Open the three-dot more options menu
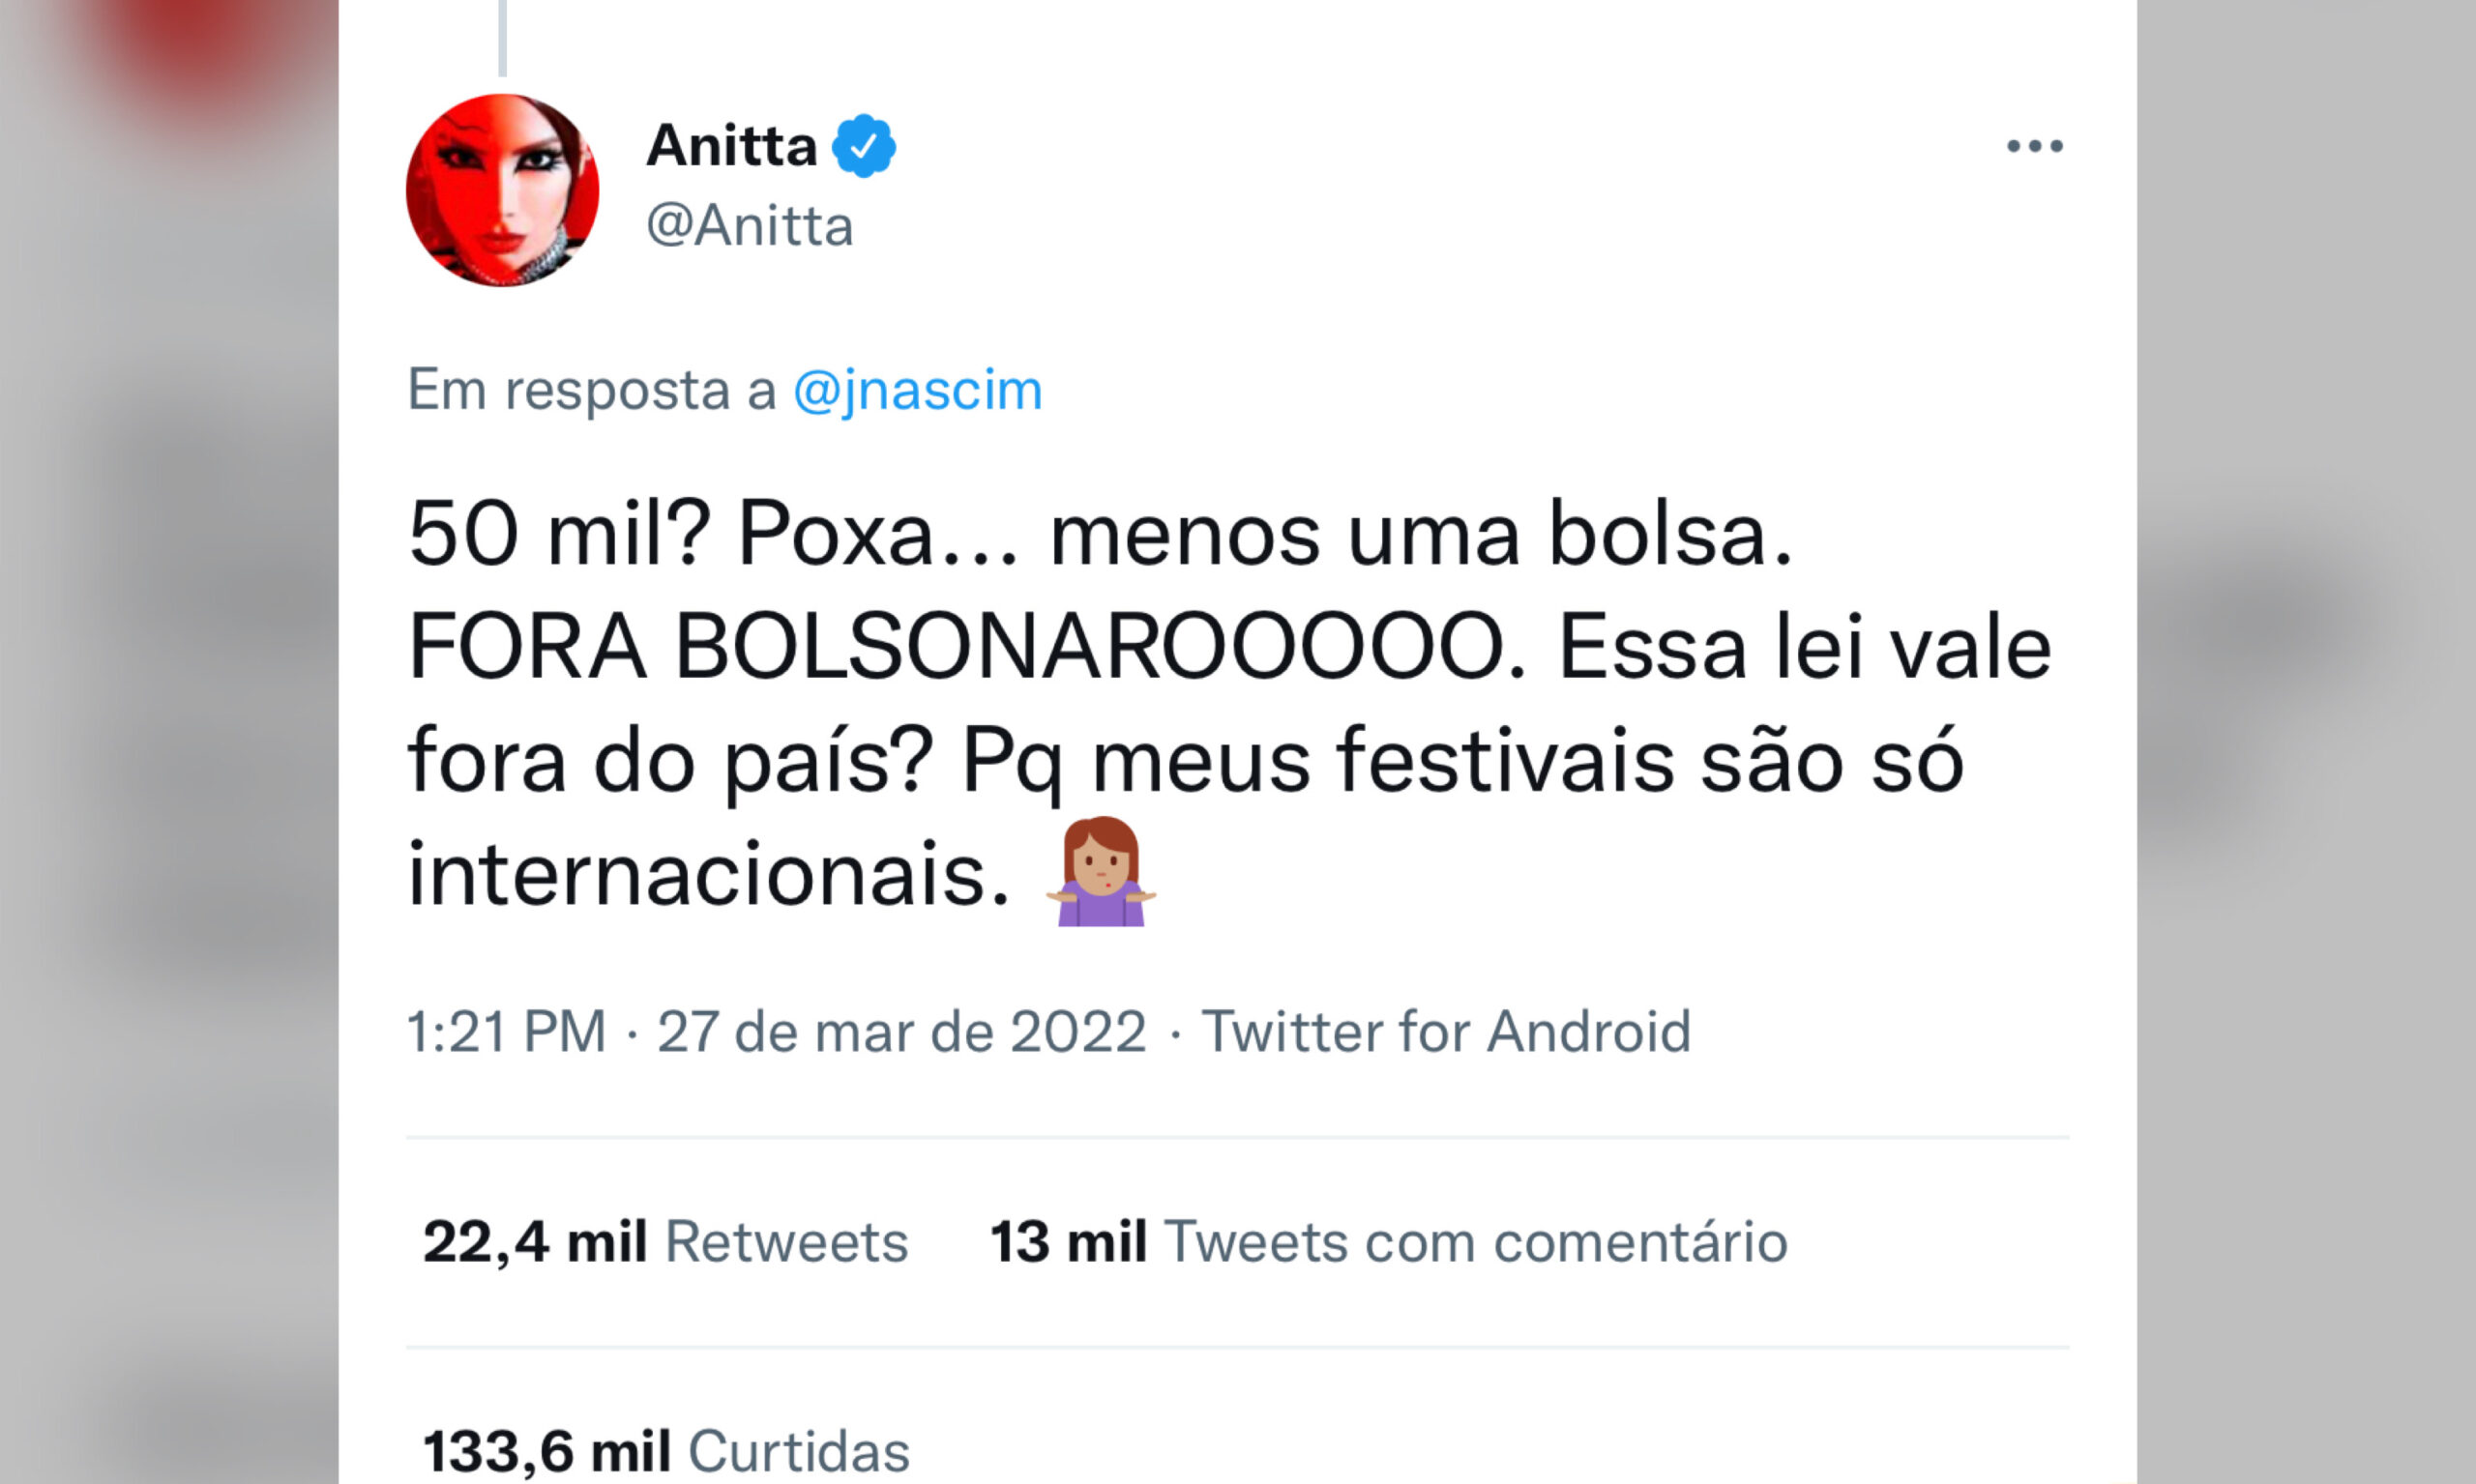This screenshot has width=2476, height=1484. 2034,147
